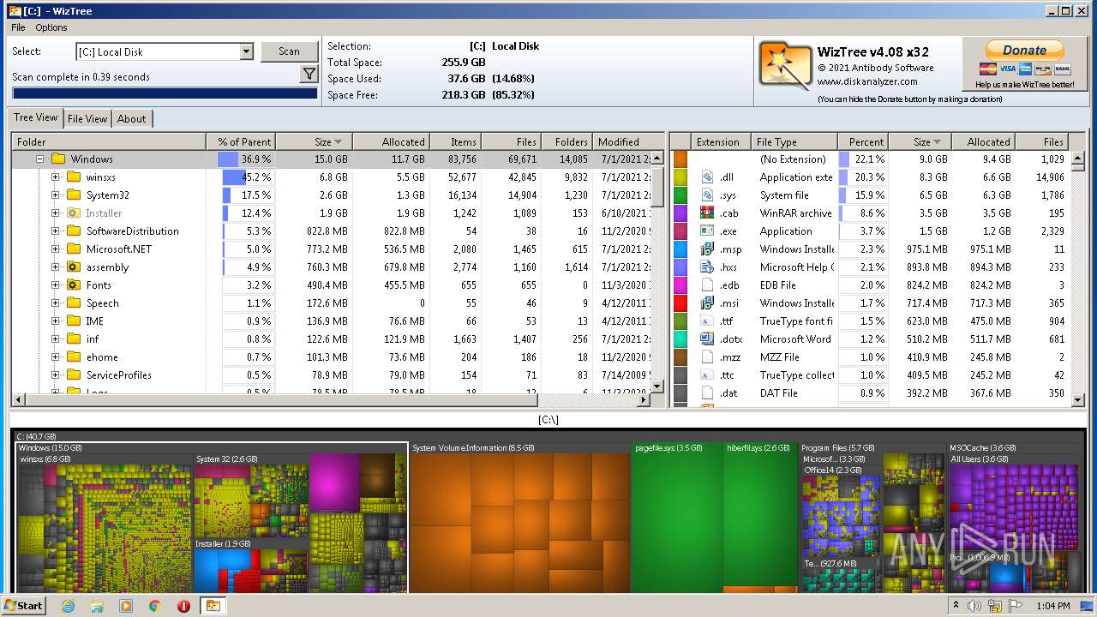Click the Installer folder icon
This screenshot has width=1097, height=617.
point(74,213)
